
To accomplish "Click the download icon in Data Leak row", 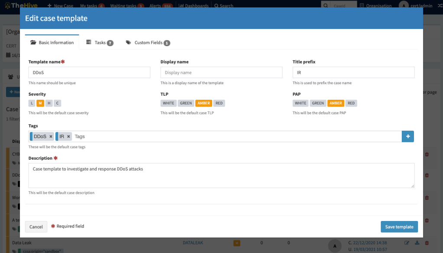I will pyautogui.click(x=417, y=243).
